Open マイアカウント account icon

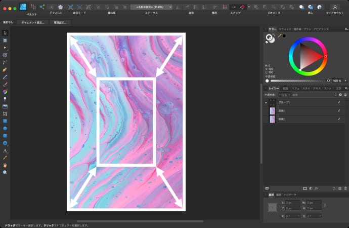coord(335,7)
